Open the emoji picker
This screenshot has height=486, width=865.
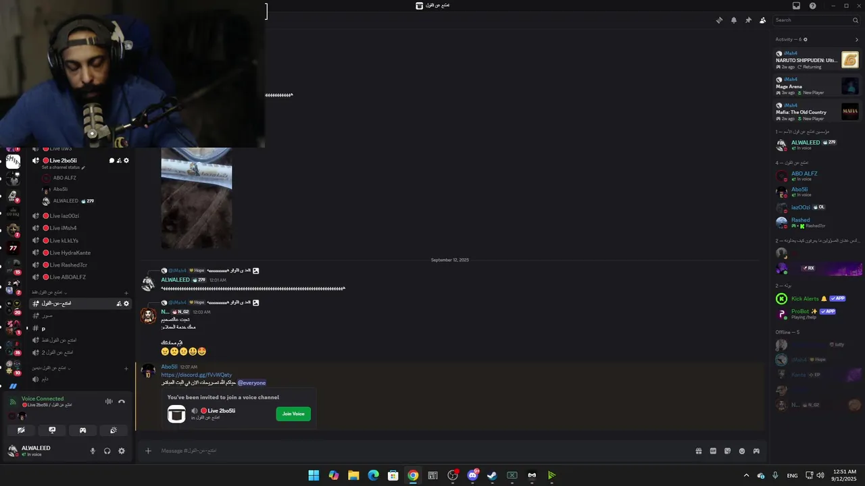(742, 451)
